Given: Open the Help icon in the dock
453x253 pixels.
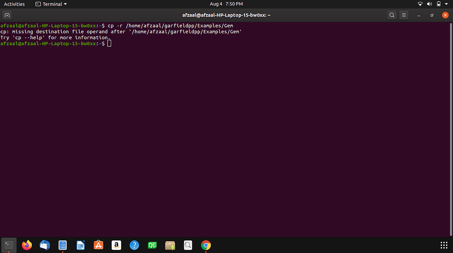Looking at the screenshot, I should (134, 245).
